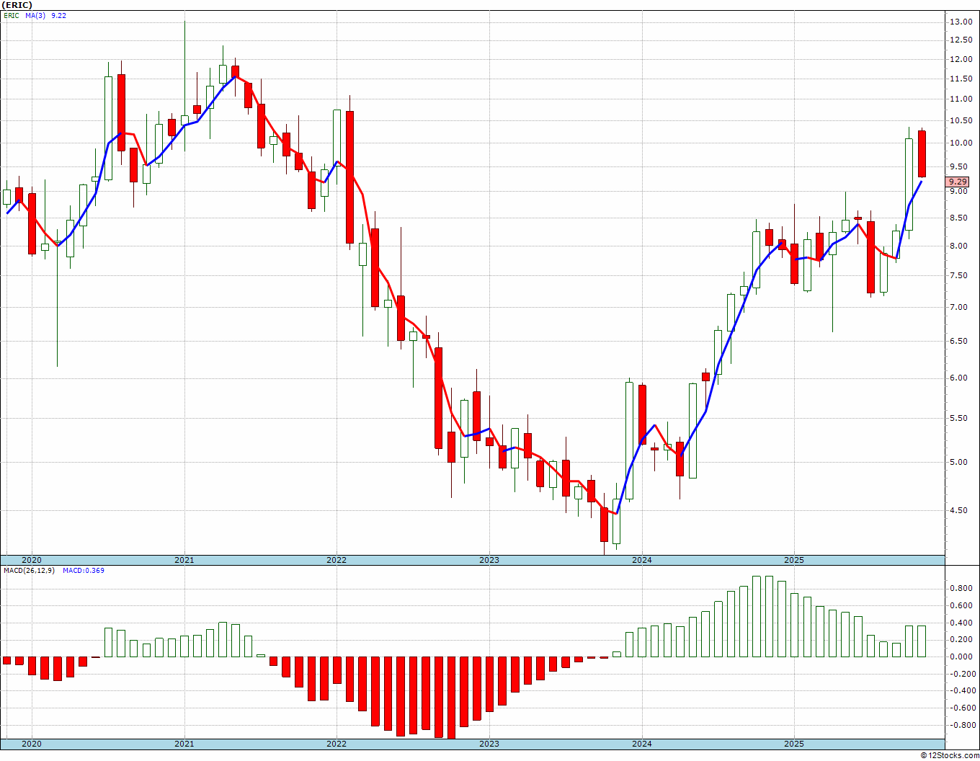This screenshot has height=761, width=980.
Task: Select 2021 on the MACD panel time axis
Action: point(184,744)
